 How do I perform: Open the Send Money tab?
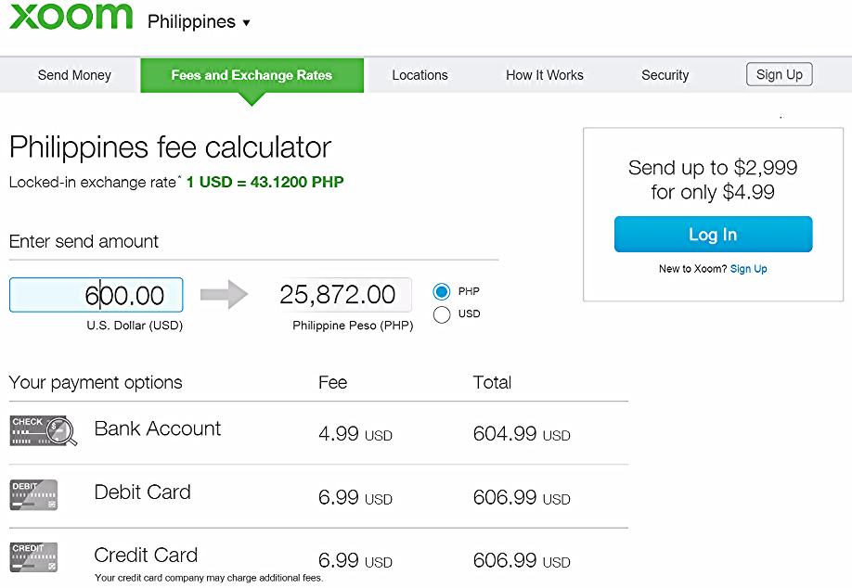coord(74,75)
